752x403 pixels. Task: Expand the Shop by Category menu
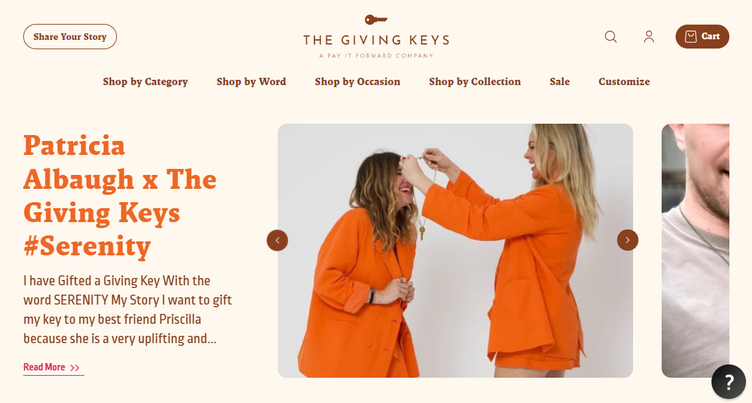145,82
